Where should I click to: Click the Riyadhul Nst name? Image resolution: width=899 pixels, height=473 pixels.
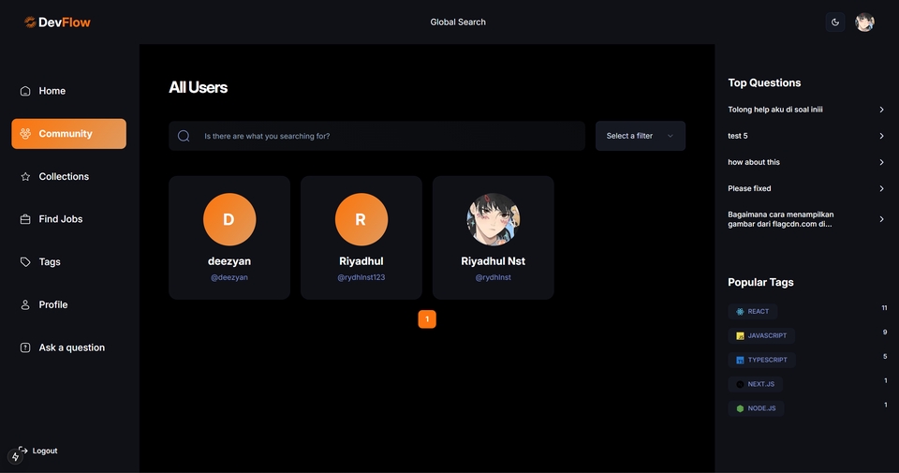pyautogui.click(x=494, y=261)
